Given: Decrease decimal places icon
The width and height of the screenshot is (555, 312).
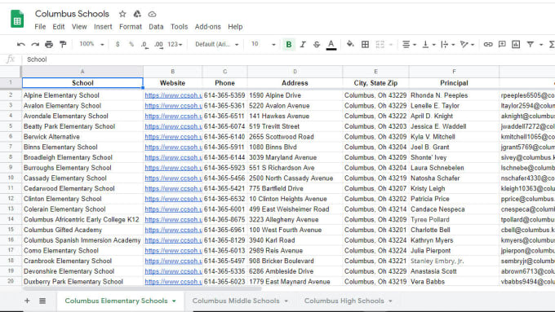Looking at the screenshot, I should point(144,45).
